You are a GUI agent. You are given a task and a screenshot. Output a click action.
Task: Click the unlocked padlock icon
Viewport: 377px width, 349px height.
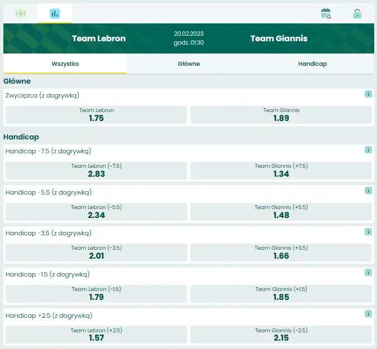357,14
